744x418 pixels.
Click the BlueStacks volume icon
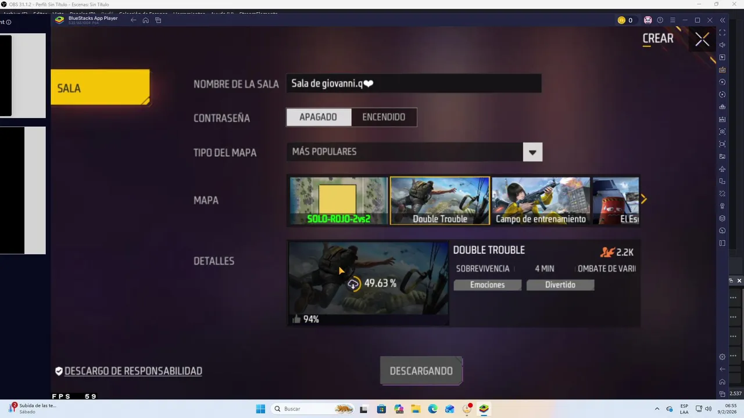[x=722, y=45]
